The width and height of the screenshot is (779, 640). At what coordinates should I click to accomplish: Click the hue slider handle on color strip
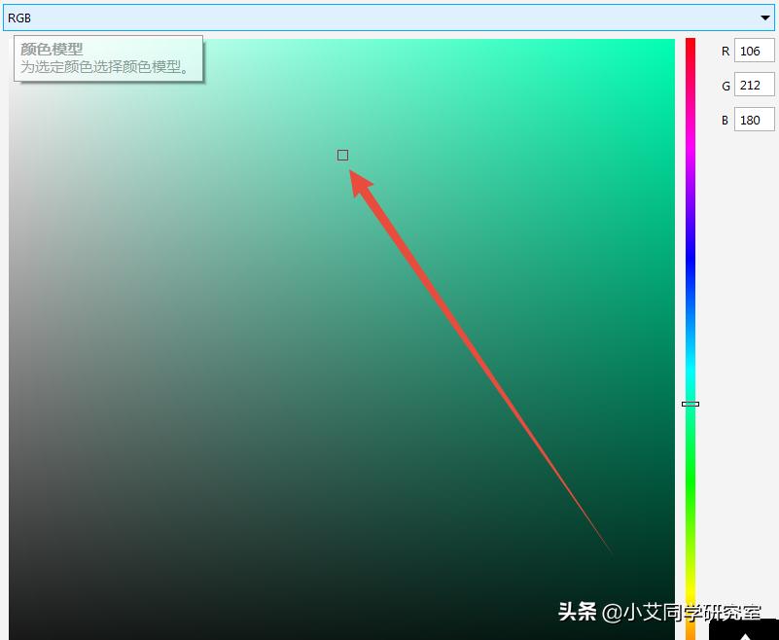click(x=690, y=404)
